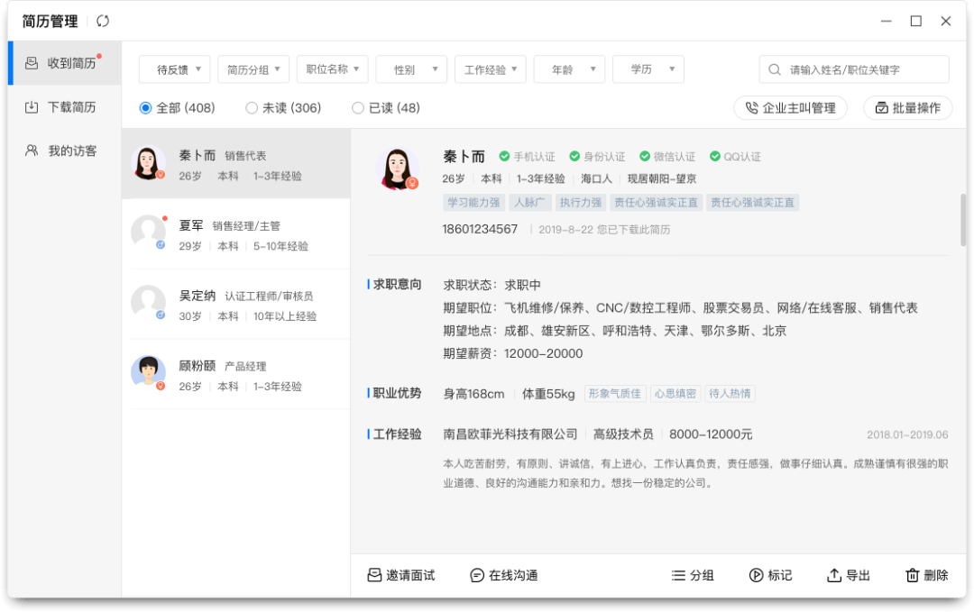The width and height of the screenshot is (974, 612).
Task: Click the 邀请面试 button
Action: click(401, 575)
